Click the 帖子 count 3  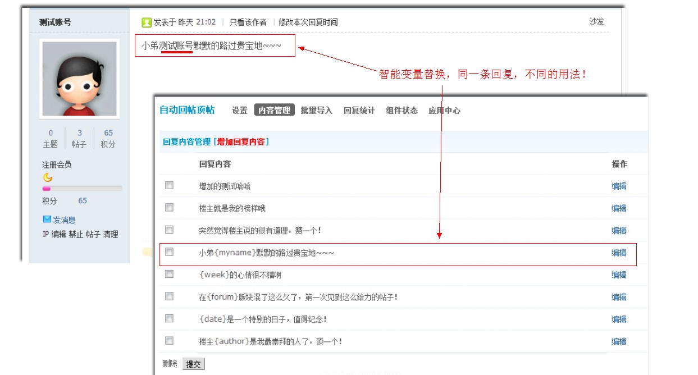[x=80, y=133]
